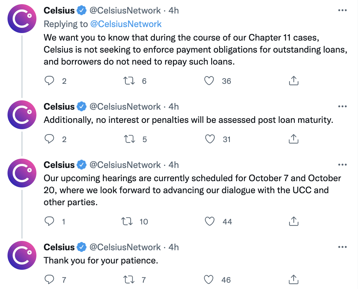The width and height of the screenshot is (358, 289).
Task: Share the Chapter 11 cases tweet
Action: click(x=294, y=81)
